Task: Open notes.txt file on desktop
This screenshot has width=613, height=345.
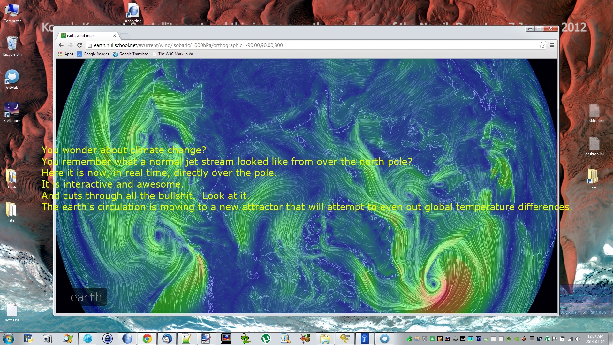Action: [12, 312]
